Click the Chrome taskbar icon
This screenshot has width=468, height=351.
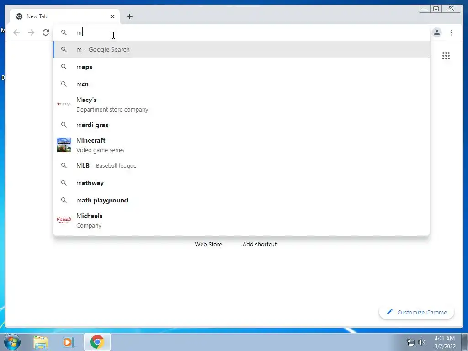(x=97, y=342)
